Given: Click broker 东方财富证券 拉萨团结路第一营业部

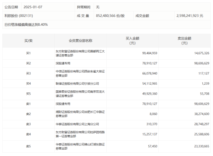Looking at the screenshot, I should (x=80, y=134).
